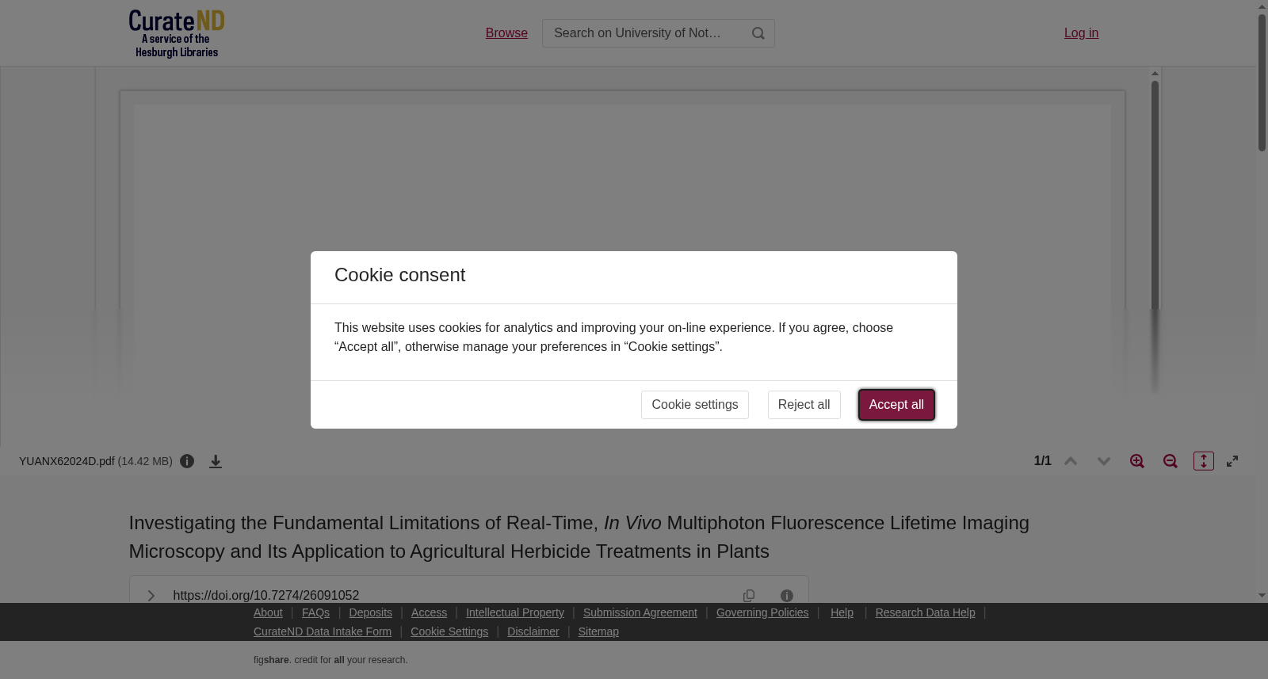Viewport: 1268px width, 679px height.
Task: Open the Access footer link
Action: (429, 612)
